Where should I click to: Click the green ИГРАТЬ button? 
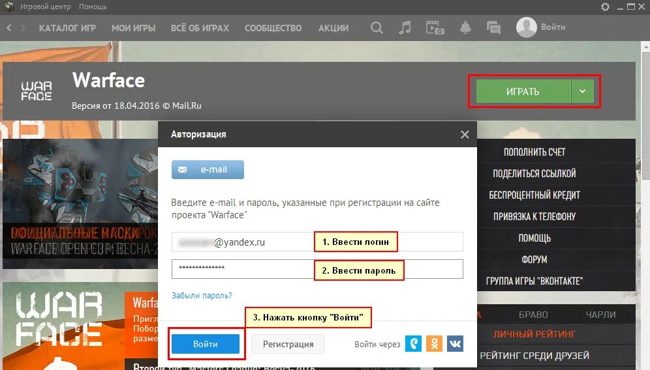point(523,91)
